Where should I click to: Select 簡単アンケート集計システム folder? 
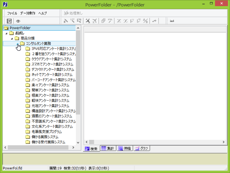click(50, 90)
